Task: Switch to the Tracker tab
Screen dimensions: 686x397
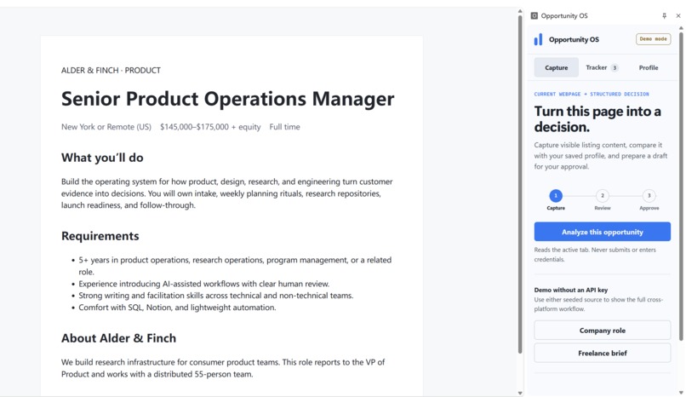Action: [602, 67]
